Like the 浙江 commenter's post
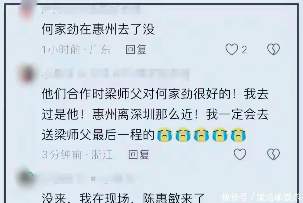Screen dimensions: 303x203 (x=240, y=154)
